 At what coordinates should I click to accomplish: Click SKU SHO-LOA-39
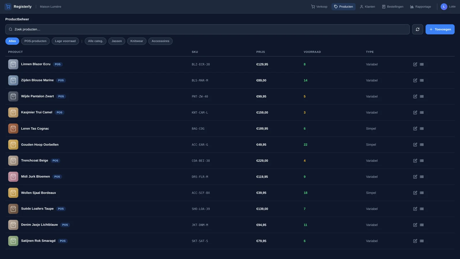click(201, 209)
